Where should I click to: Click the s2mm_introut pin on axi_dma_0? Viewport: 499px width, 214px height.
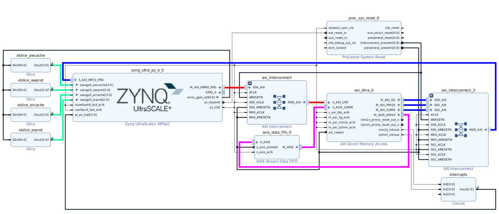tap(402, 135)
